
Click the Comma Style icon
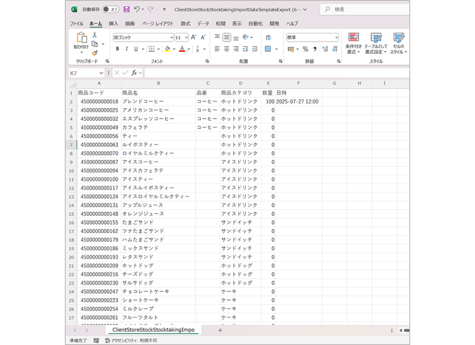pyautogui.click(x=315, y=49)
